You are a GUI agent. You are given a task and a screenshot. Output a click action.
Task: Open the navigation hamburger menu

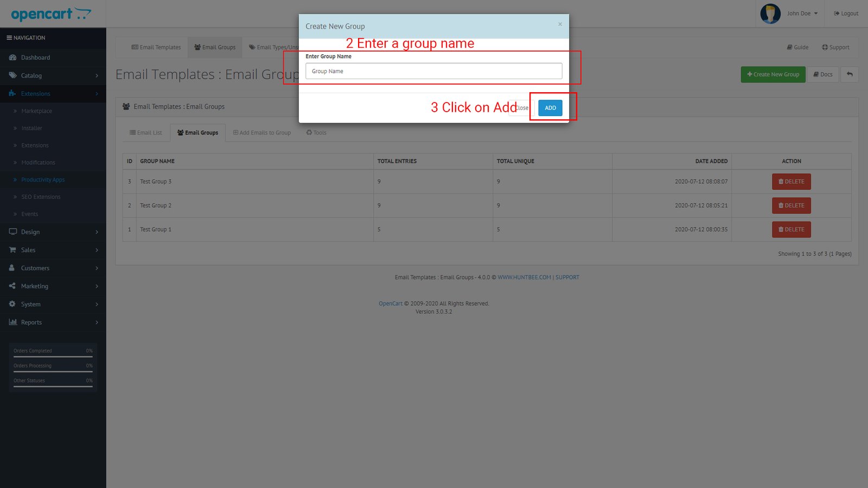(9, 37)
